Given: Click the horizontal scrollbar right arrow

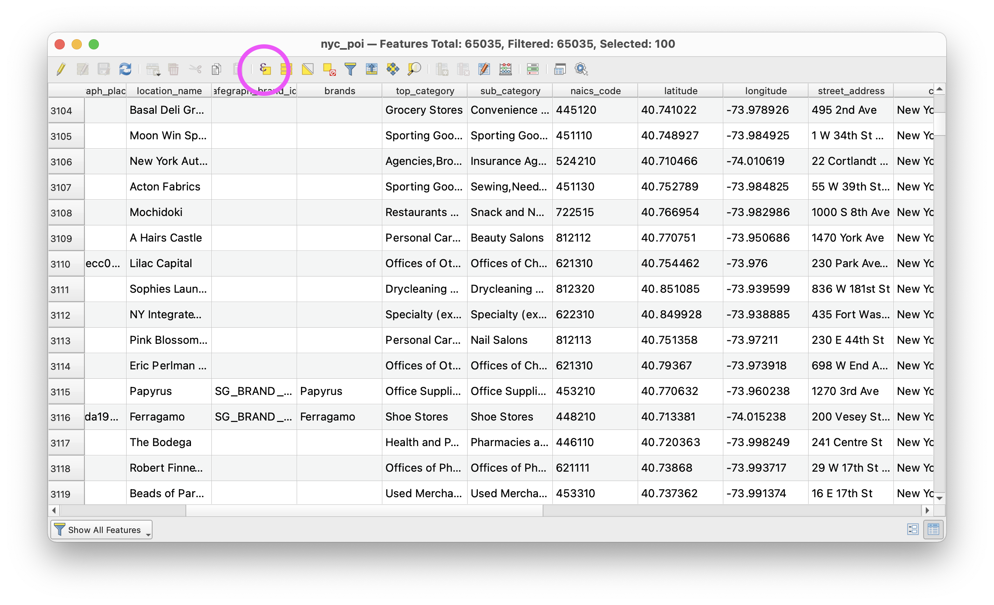Looking at the screenshot, I should click(x=928, y=510).
